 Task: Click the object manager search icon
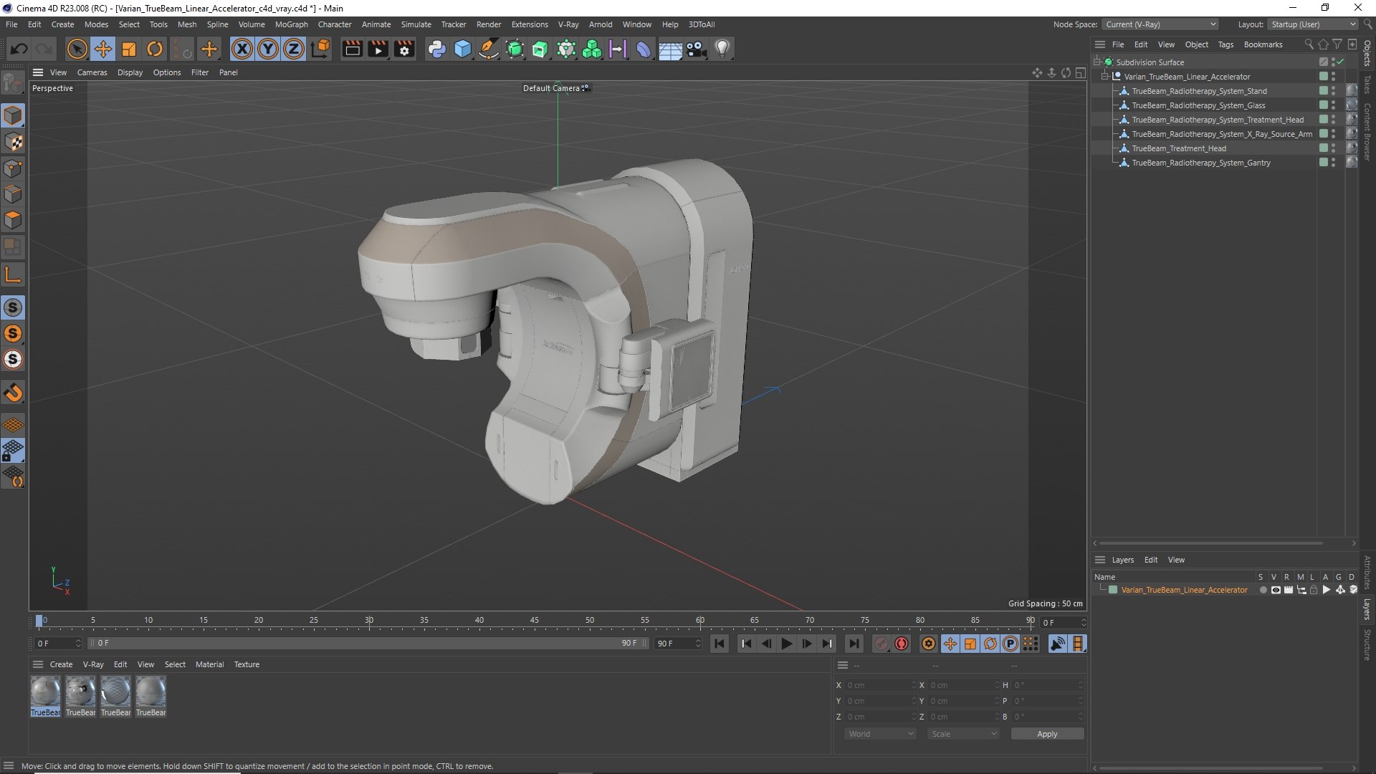coord(1309,44)
